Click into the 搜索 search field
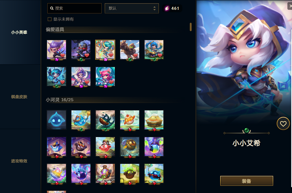 [74, 8]
